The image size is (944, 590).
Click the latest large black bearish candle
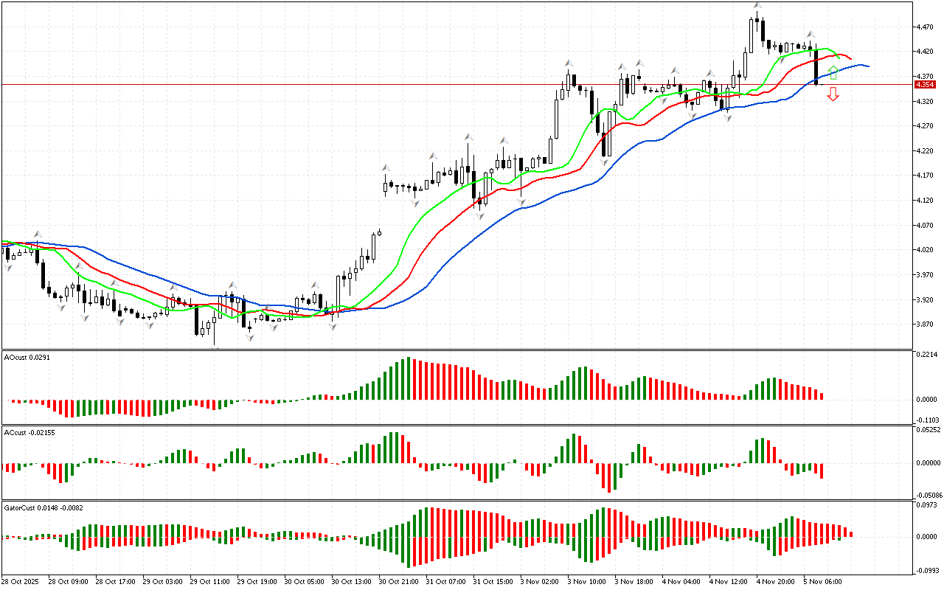[x=816, y=66]
